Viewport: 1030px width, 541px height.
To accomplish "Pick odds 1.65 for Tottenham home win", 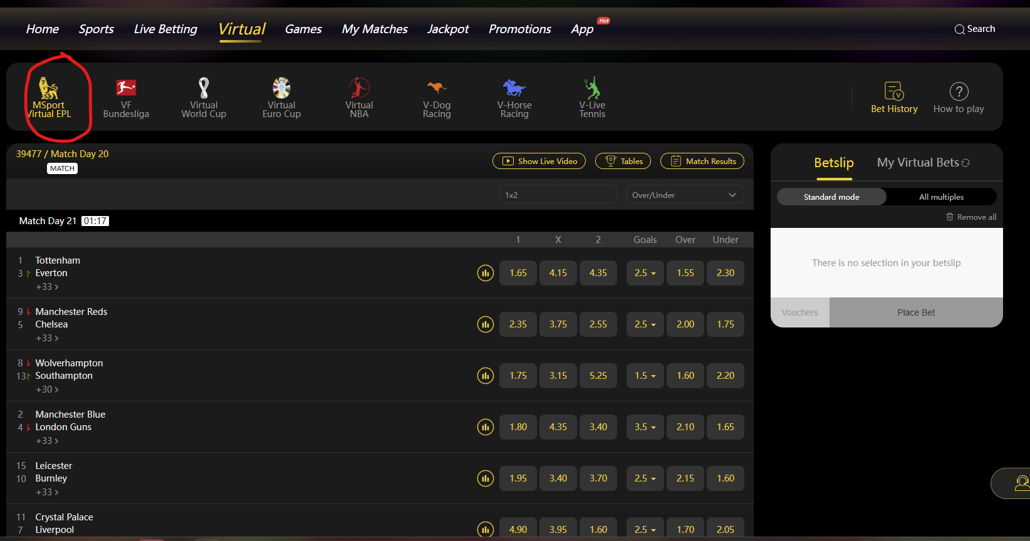I will [x=518, y=273].
